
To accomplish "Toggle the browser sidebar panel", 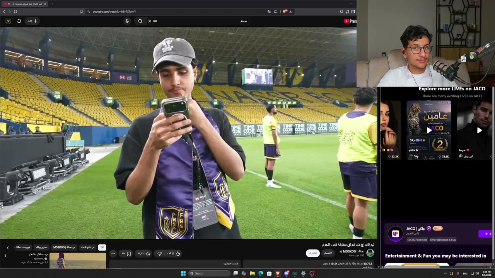I will coord(353,12).
